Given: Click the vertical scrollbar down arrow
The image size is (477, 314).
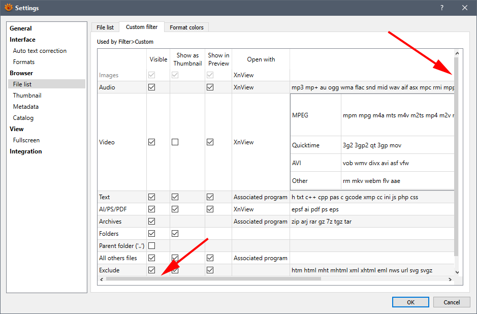Looking at the screenshot, I should (456, 272).
